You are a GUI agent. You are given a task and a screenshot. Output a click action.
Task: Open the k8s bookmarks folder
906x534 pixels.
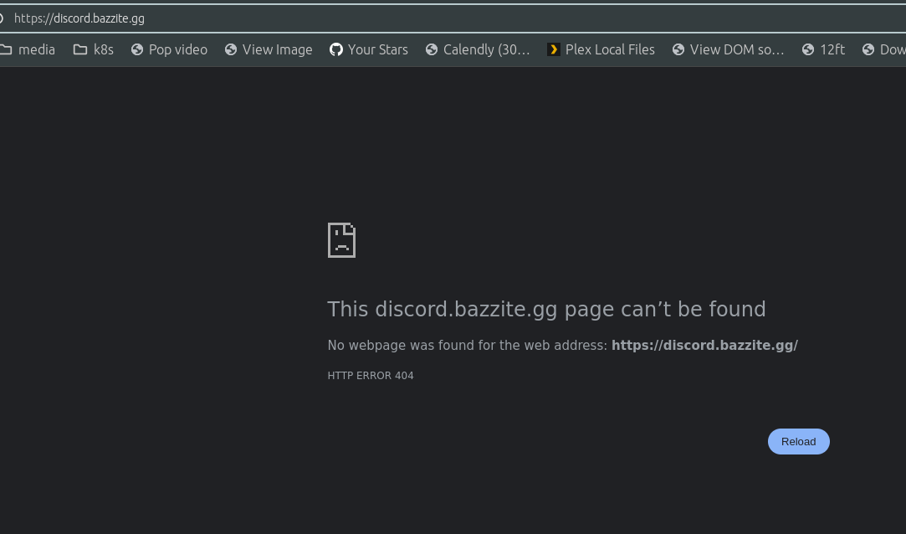click(94, 49)
